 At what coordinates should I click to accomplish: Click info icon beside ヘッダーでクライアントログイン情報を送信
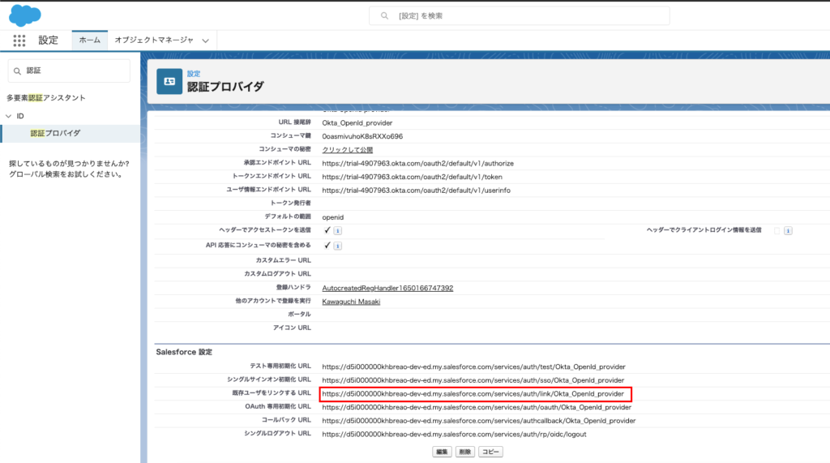(787, 230)
